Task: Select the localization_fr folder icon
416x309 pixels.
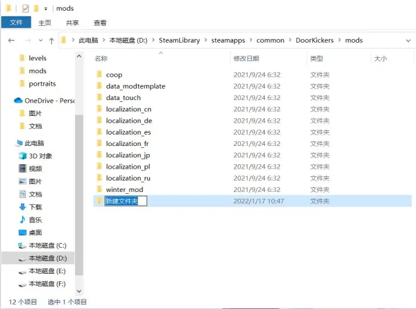Action: [100, 143]
